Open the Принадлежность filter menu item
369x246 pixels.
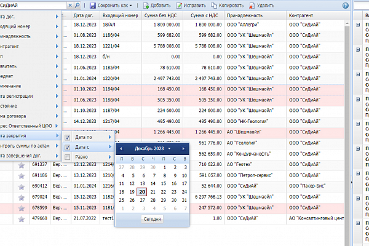click(30, 36)
